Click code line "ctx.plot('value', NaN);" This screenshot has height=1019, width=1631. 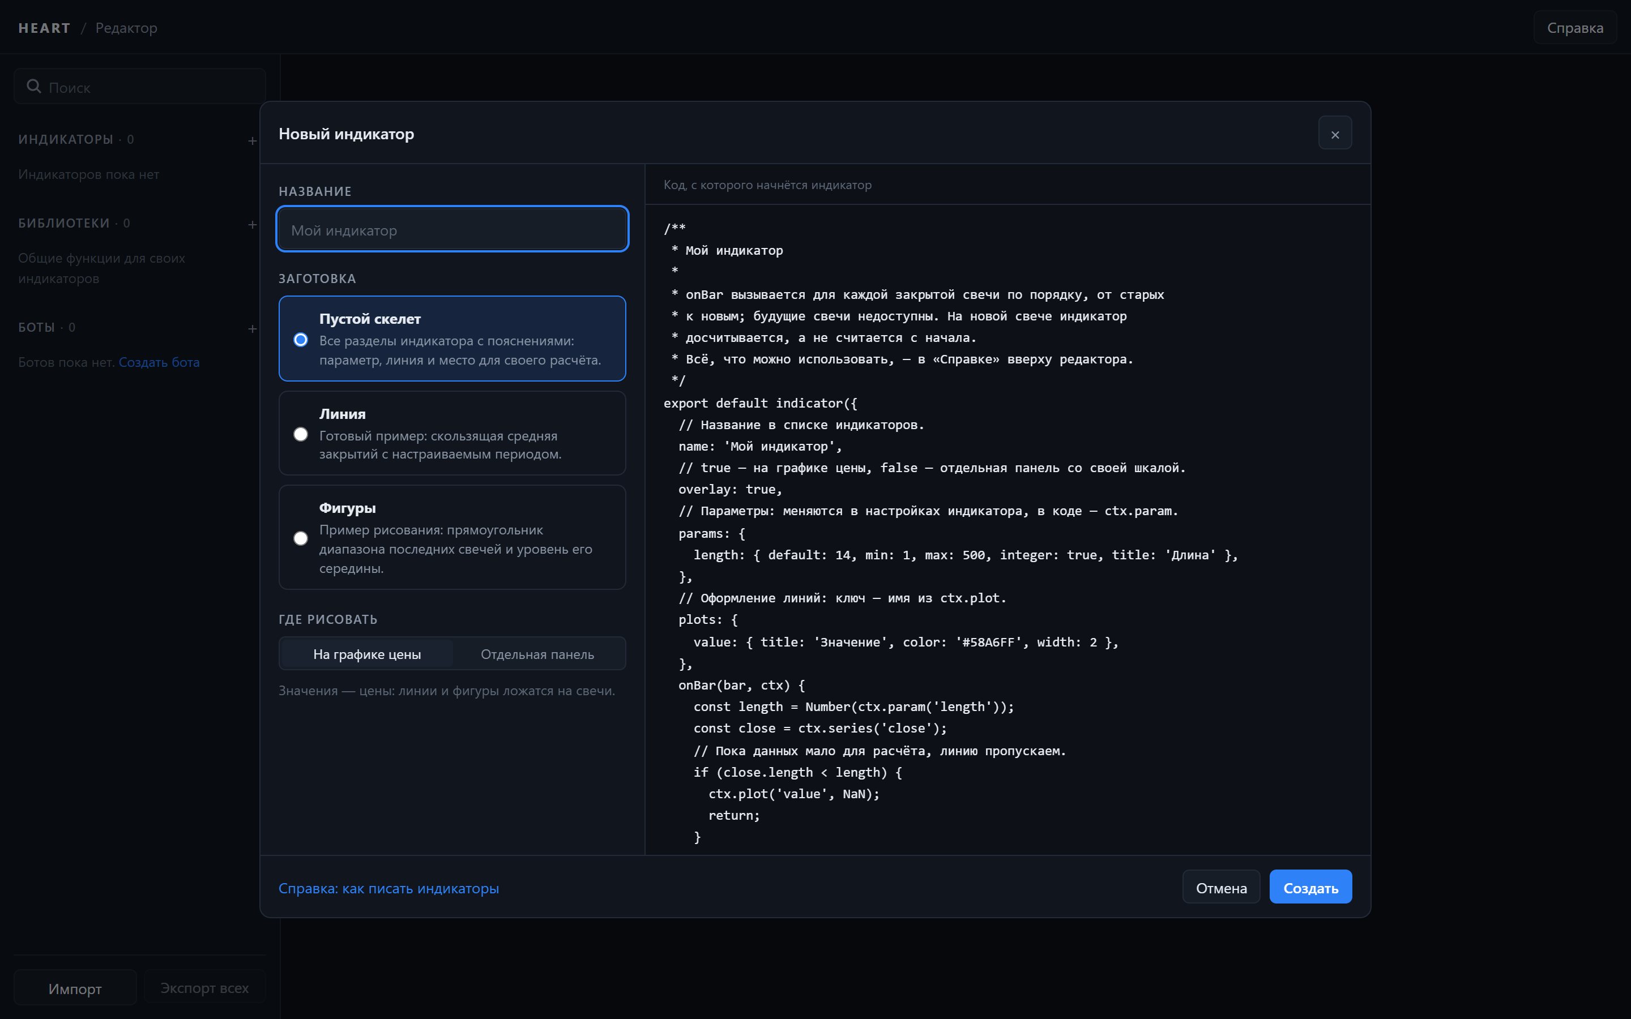tap(794, 794)
